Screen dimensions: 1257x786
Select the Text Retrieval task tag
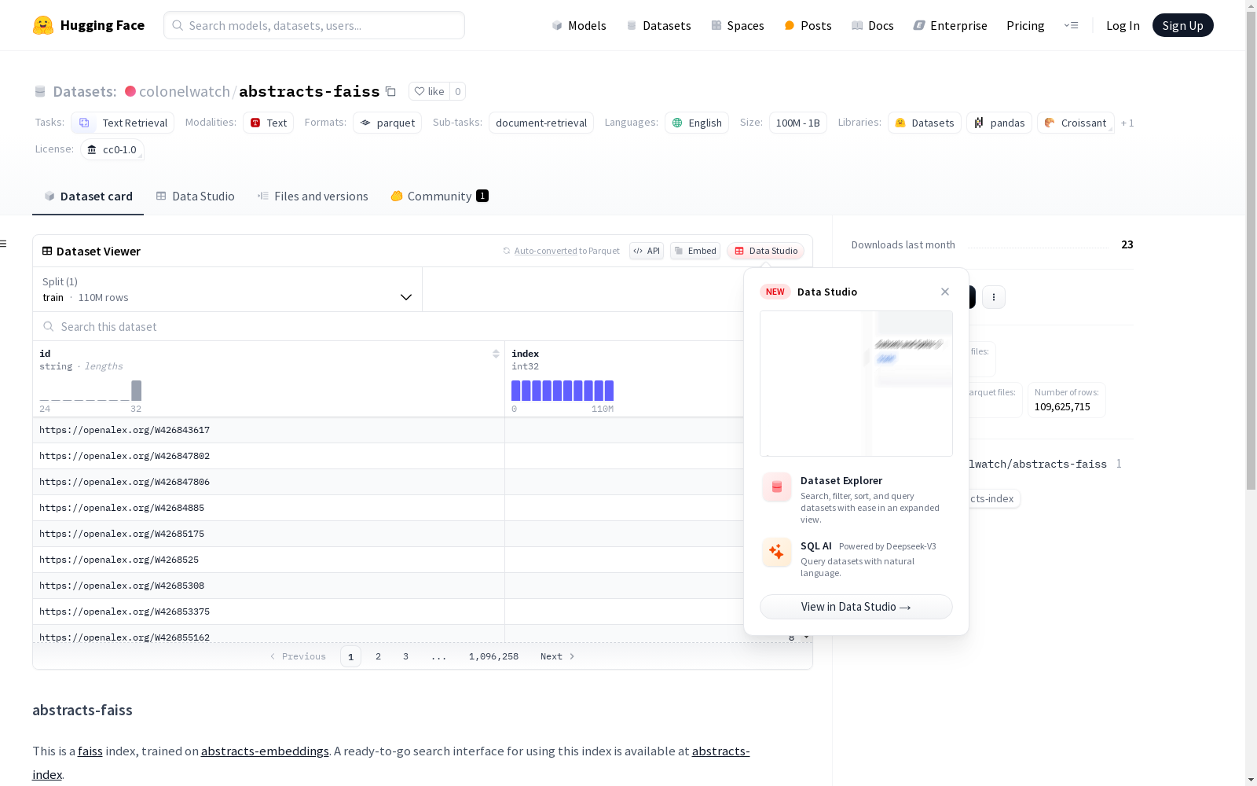(123, 123)
